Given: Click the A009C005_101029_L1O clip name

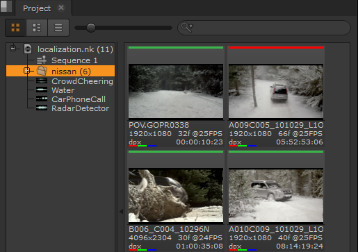Looking at the screenshot, I should coord(276,125).
